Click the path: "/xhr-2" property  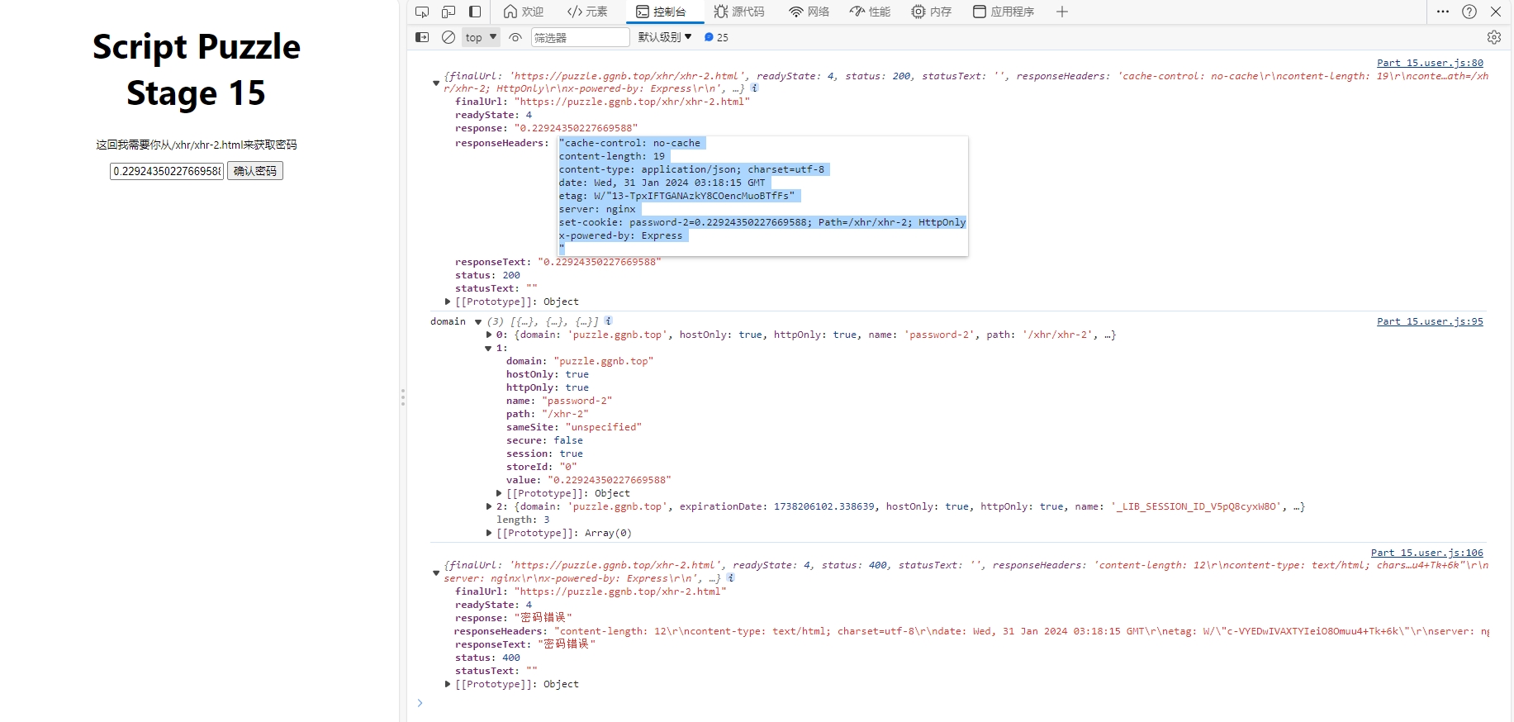click(x=548, y=414)
